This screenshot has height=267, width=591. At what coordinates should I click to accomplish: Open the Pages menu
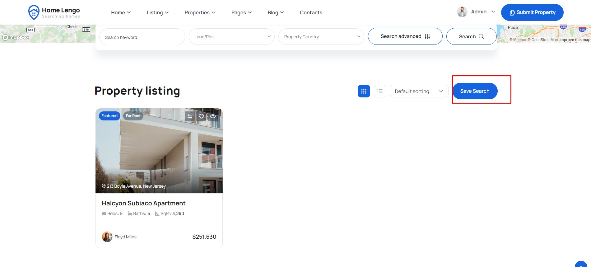click(x=241, y=12)
